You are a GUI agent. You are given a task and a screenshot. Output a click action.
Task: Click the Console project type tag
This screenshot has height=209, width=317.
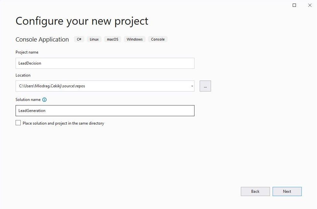tap(158, 39)
